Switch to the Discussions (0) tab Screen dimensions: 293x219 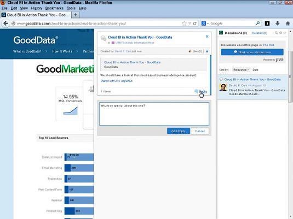click(x=235, y=33)
